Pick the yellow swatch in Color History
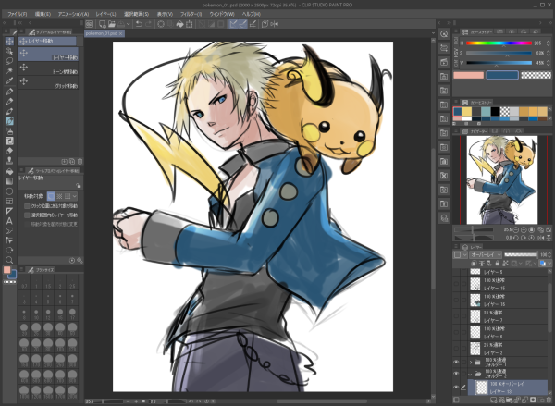The width and height of the screenshot is (555, 406). pyautogui.click(x=467, y=112)
